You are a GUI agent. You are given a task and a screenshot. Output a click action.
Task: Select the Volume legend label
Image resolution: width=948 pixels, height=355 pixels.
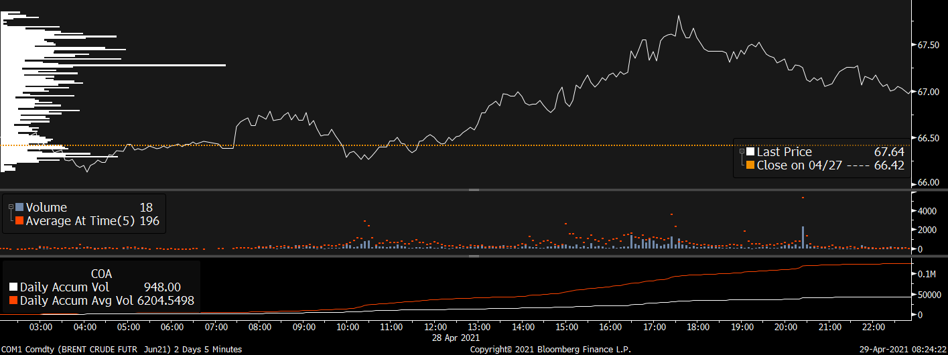click(x=46, y=208)
